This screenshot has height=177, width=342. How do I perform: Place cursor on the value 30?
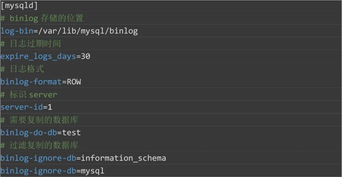pos(85,56)
